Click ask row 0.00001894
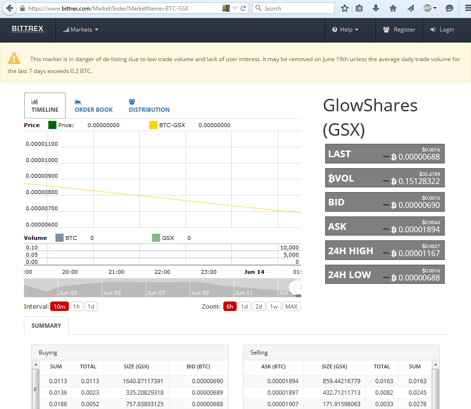Viewport: 471px width, 409px height. 338,381
